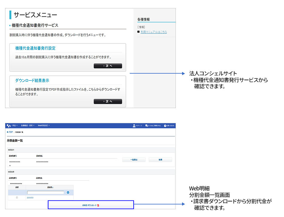Click the 請求月 filter text field
284x217 pixels.
(45, 192)
